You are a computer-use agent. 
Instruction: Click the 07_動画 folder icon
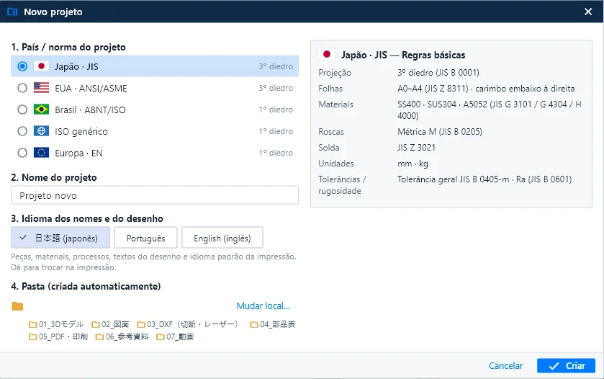(x=161, y=337)
